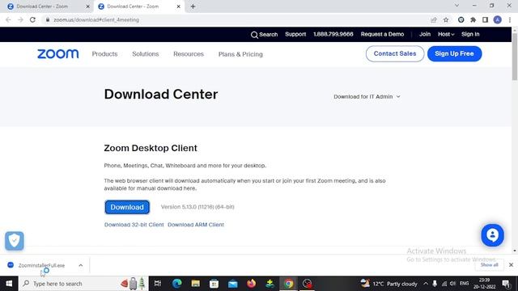Reload the page with refresh icon

pyautogui.click(x=32, y=19)
